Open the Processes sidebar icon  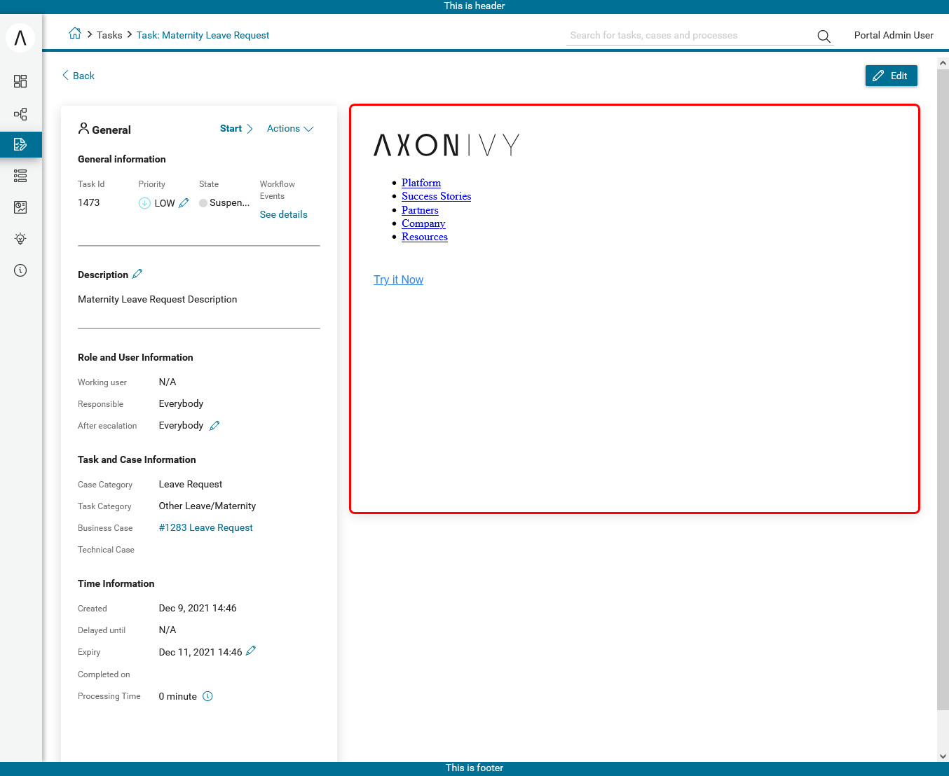[20, 113]
